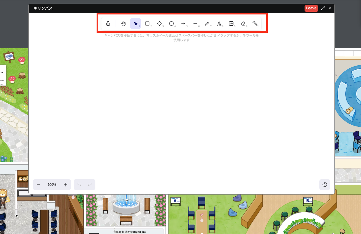Click the Redo arrow button
This screenshot has width=361, height=234.
(x=90, y=185)
